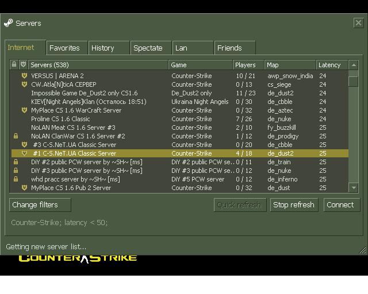Select #1 C-S.NeT.UA Classic Server name
The image size is (368, 294).
click(75, 153)
